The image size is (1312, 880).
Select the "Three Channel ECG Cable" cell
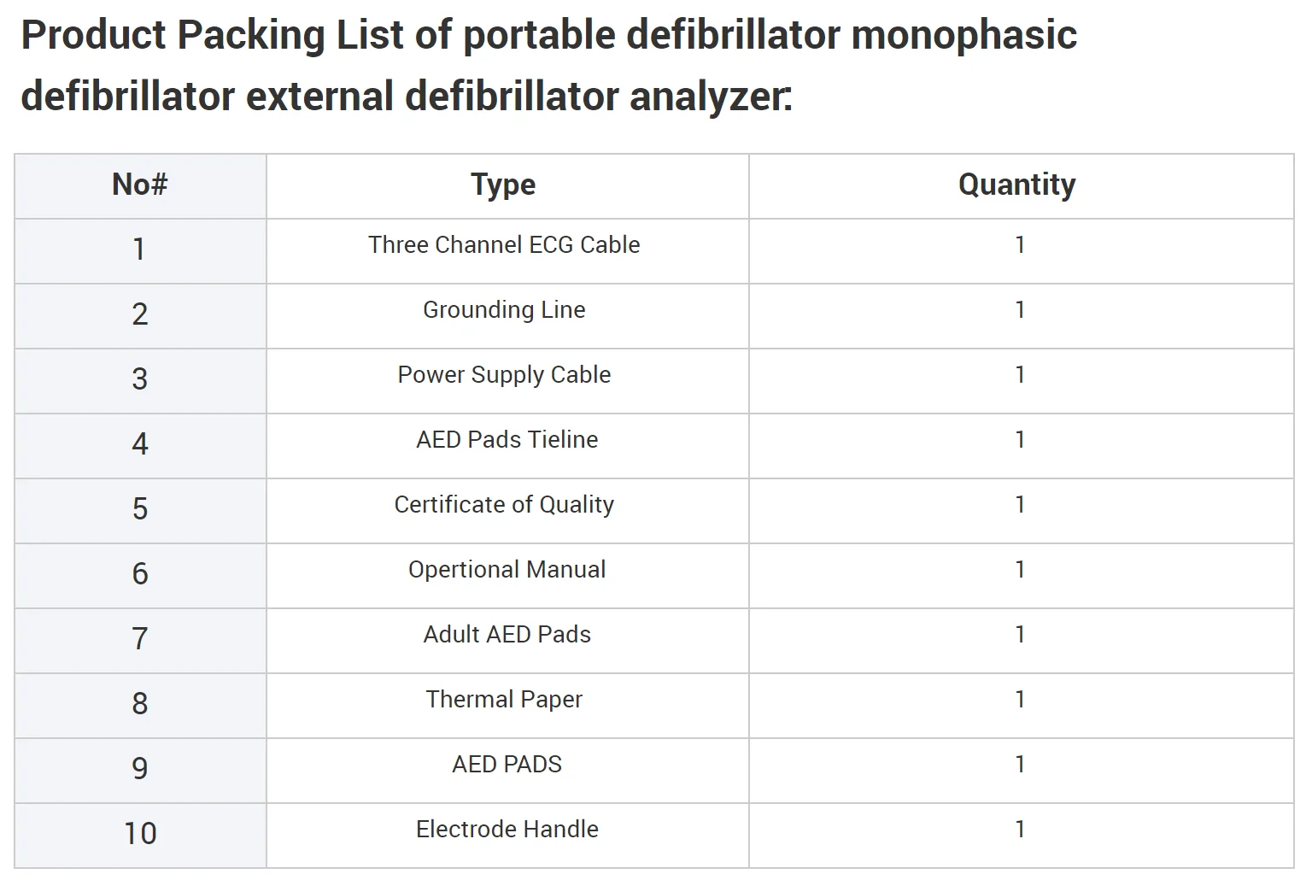(504, 245)
